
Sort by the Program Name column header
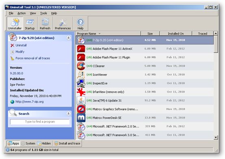coord(108,34)
